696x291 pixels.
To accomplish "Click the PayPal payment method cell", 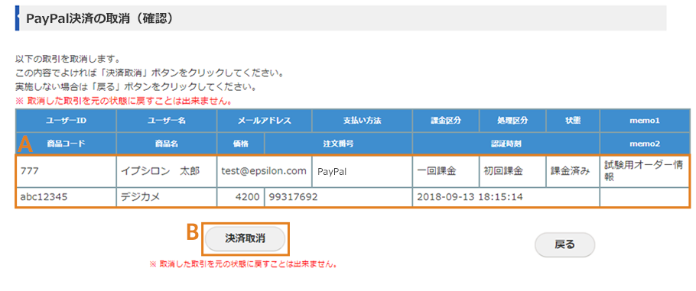I will pyautogui.click(x=363, y=171).
